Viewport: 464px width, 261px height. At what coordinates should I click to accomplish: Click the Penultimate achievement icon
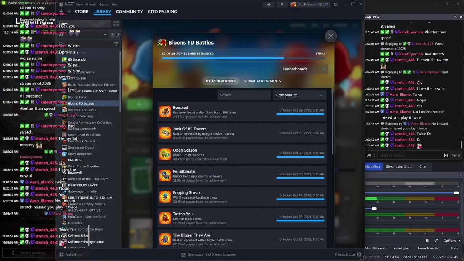pyautogui.click(x=165, y=175)
